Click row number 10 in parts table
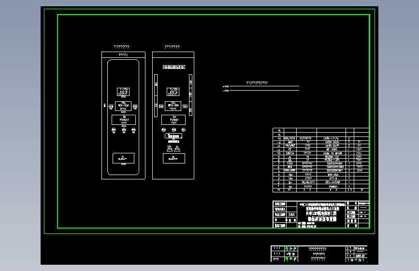 (279, 153)
